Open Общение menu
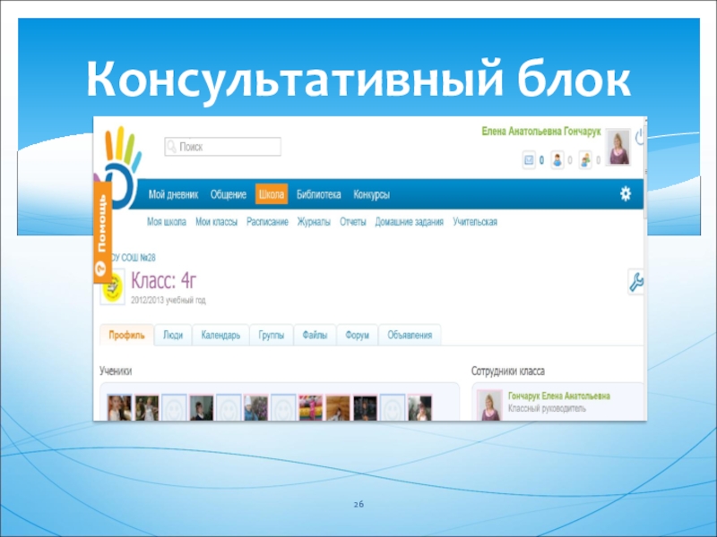This screenshot has height=537, width=717. tap(229, 194)
